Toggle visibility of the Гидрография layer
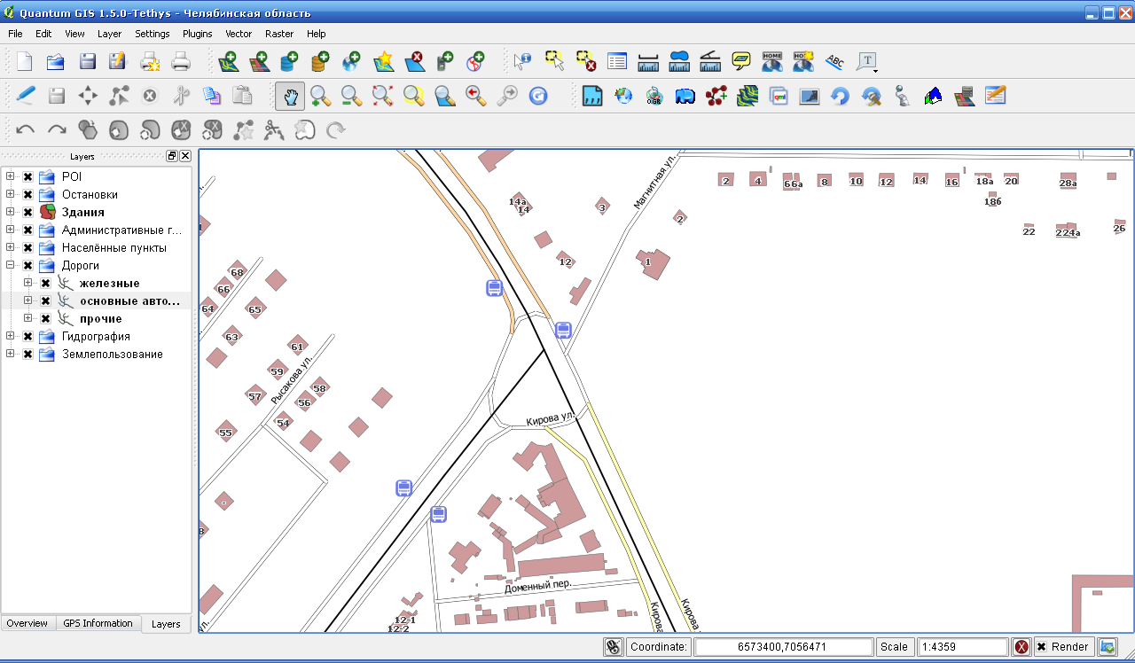 click(x=27, y=337)
